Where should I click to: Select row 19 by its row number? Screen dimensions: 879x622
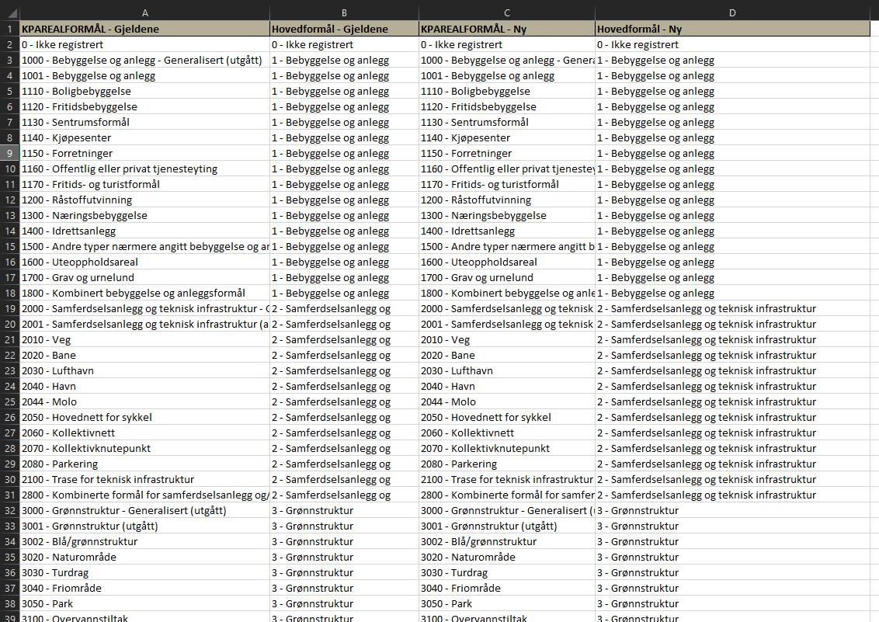[9, 309]
